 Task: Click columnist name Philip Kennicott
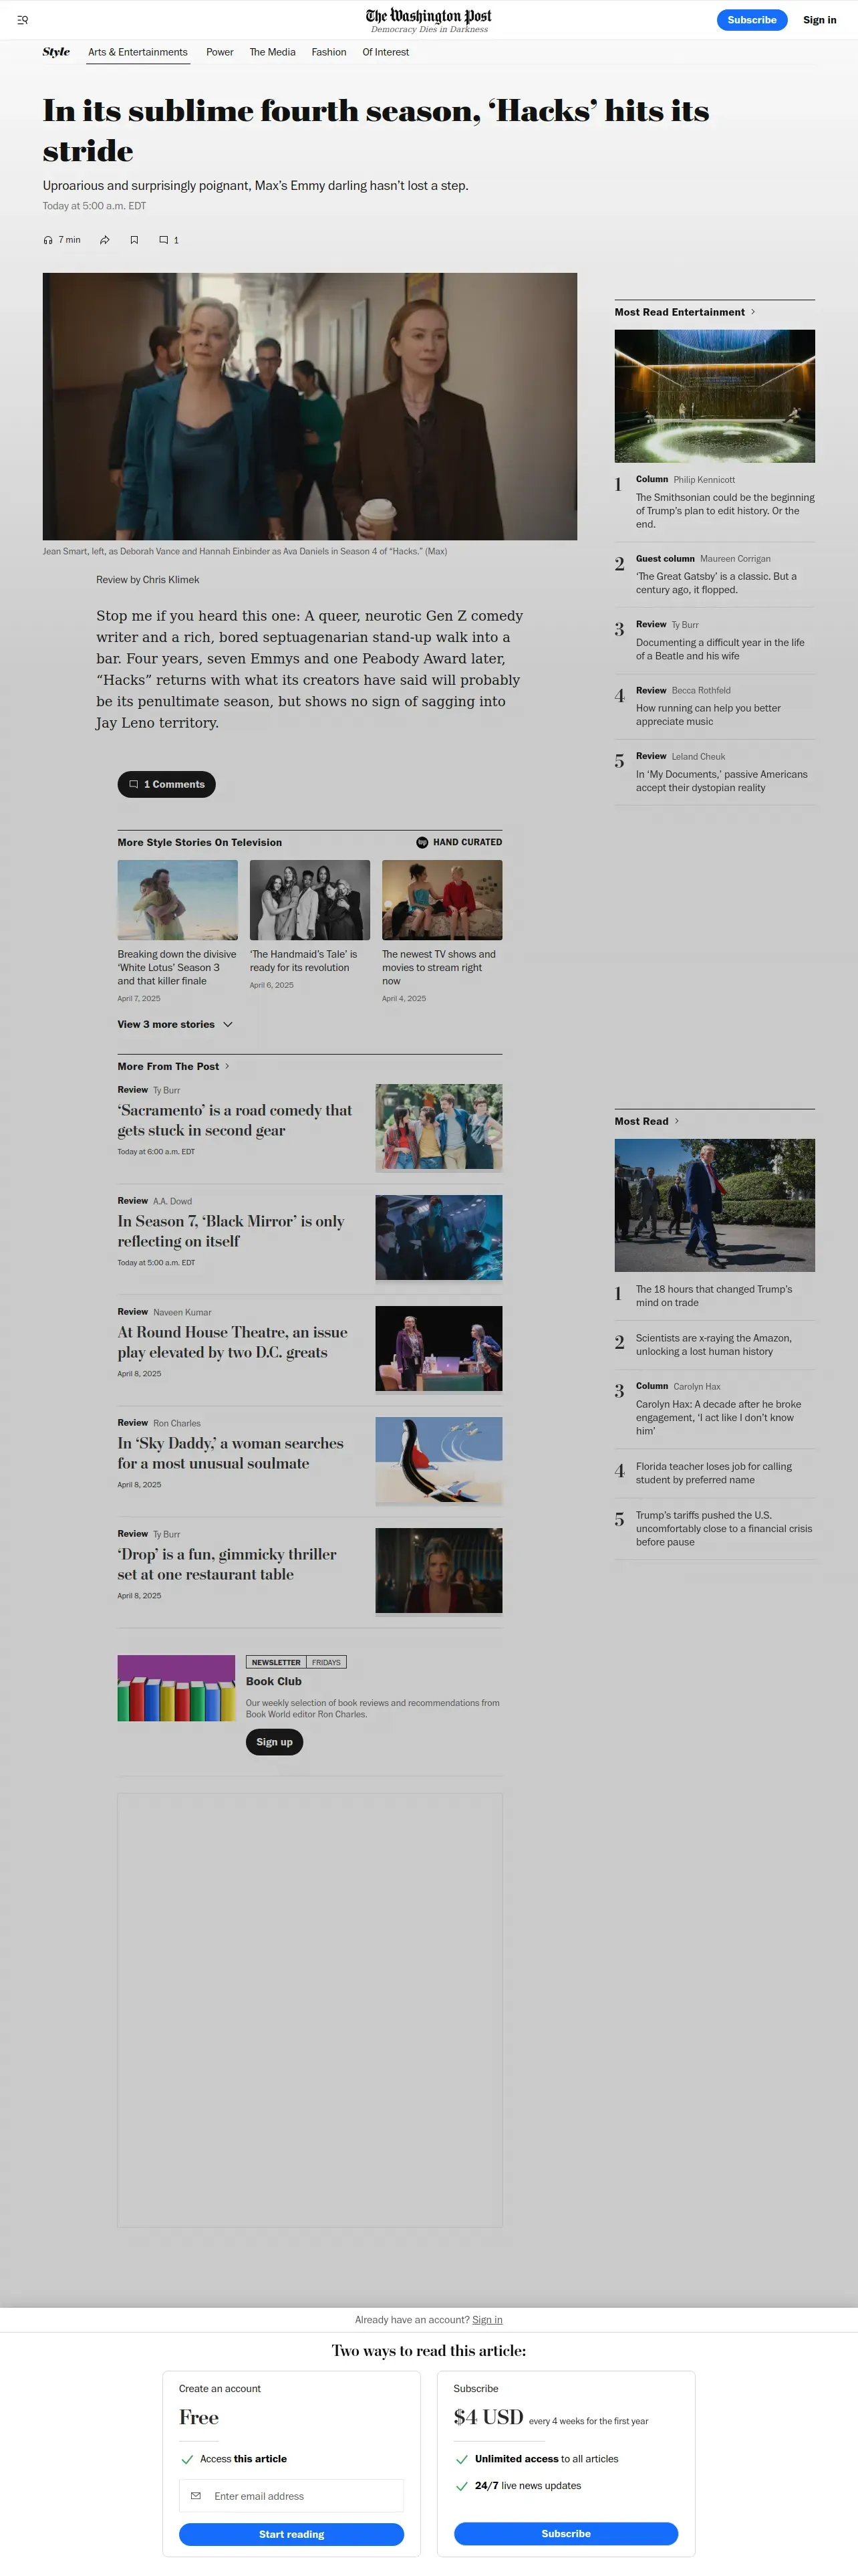704,480
